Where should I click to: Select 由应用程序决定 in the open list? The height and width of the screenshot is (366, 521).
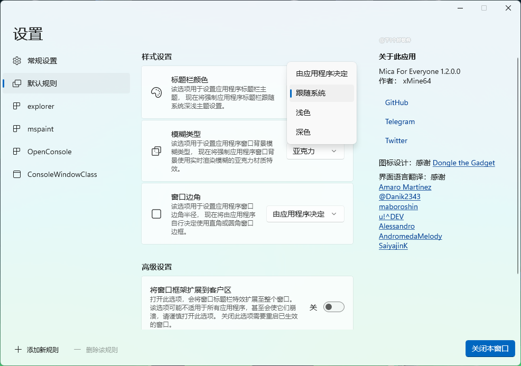tap(321, 73)
